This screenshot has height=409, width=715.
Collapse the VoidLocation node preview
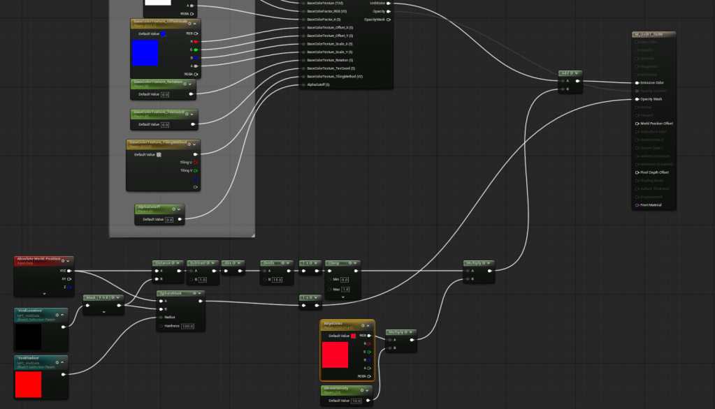(63, 315)
